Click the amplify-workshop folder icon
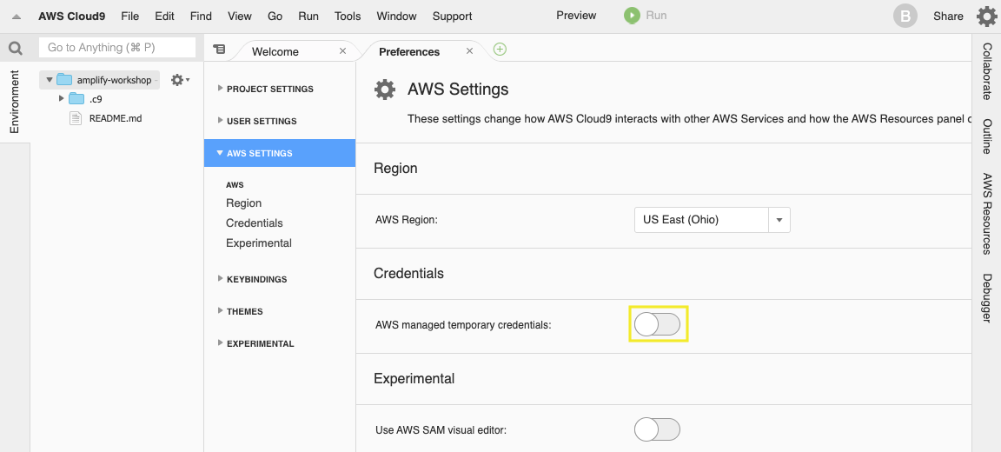The width and height of the screenshot is (1001, 452). (x=63, y=80)
